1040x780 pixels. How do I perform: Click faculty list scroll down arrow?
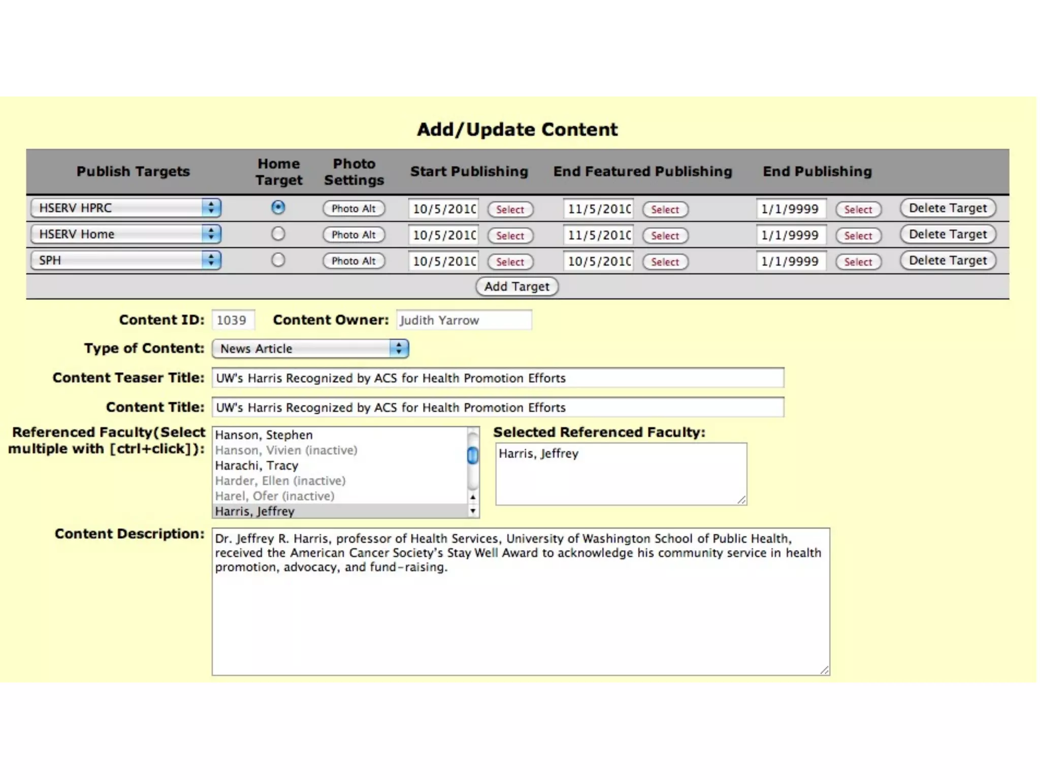[x=473, y=511]
